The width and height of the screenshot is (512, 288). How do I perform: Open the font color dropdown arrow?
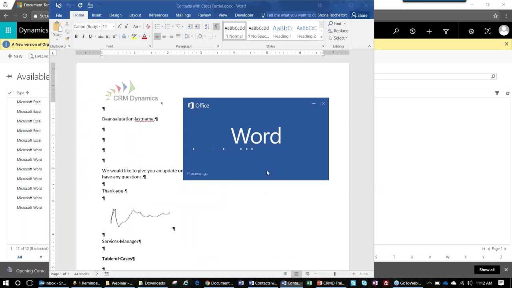[149, 36]
